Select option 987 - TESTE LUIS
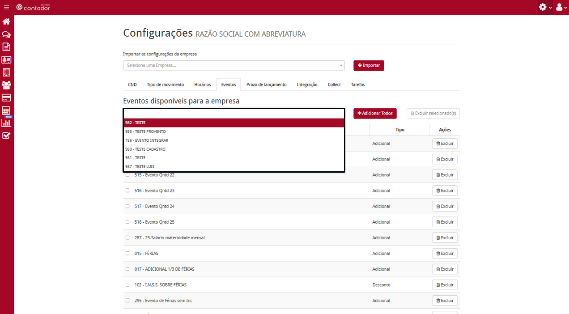Screen dimensions: 569x314 pos(234,166)
